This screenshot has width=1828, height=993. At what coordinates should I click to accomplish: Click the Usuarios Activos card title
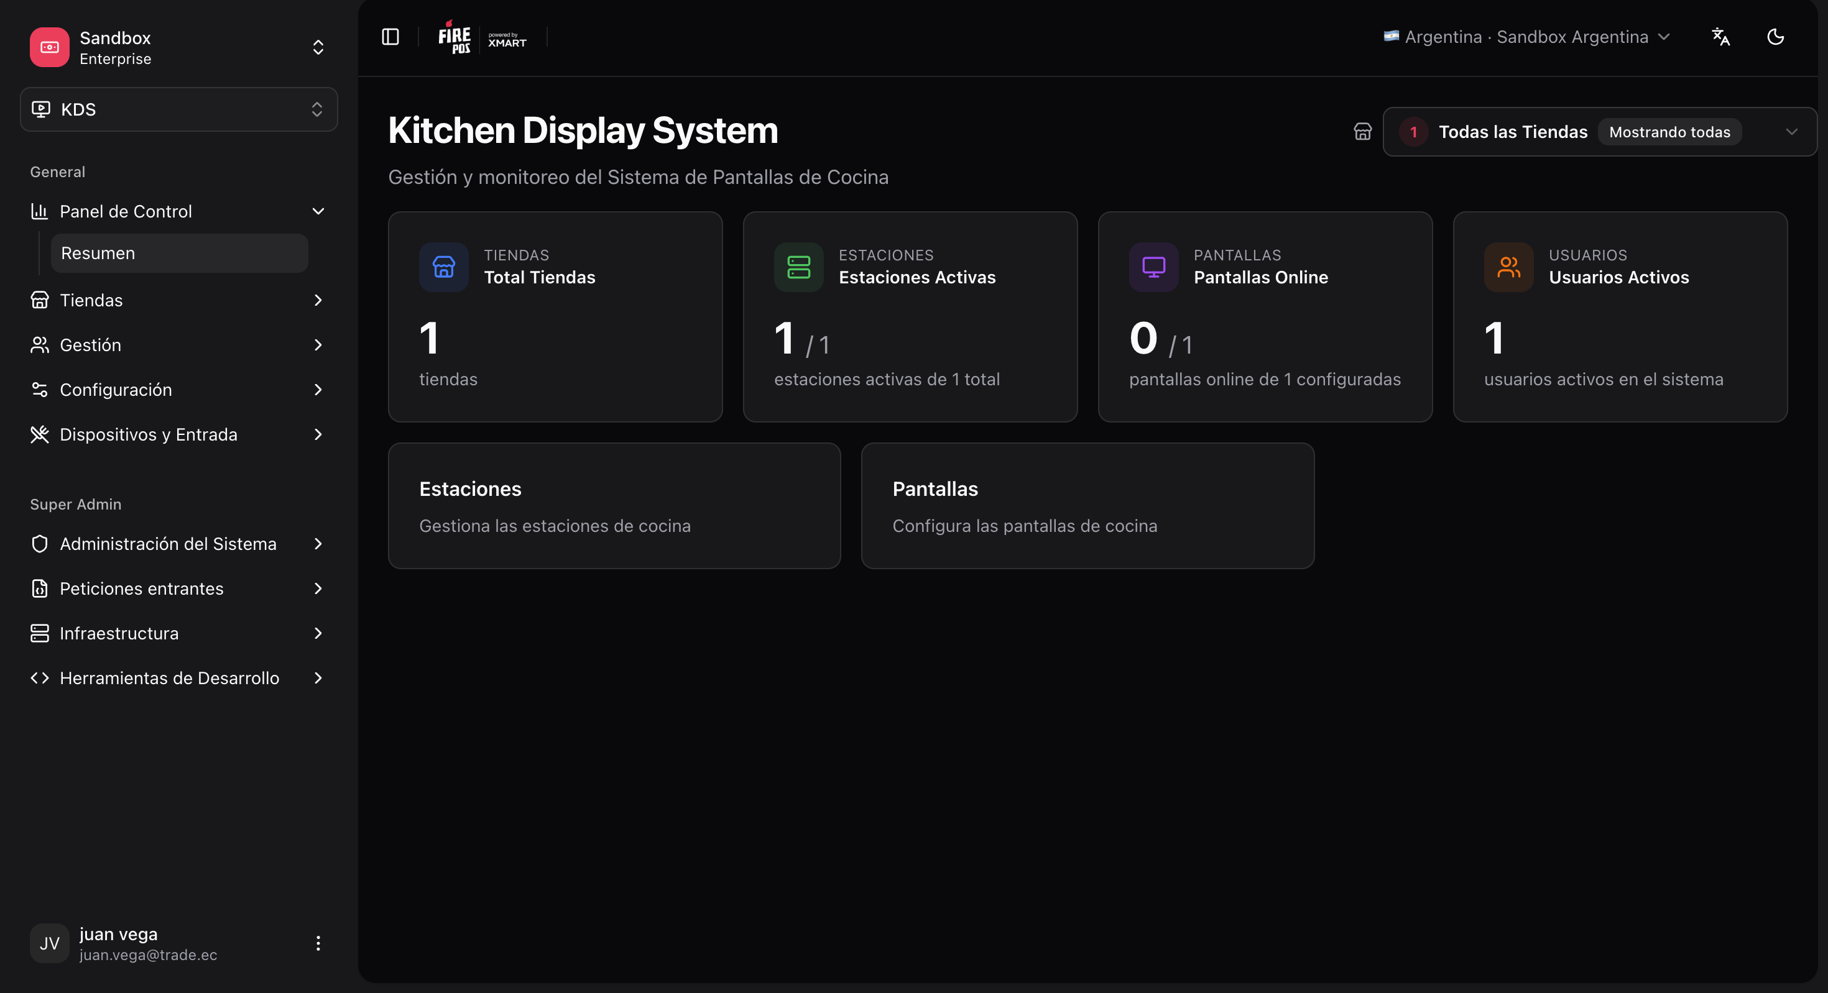click(1618, 277)
